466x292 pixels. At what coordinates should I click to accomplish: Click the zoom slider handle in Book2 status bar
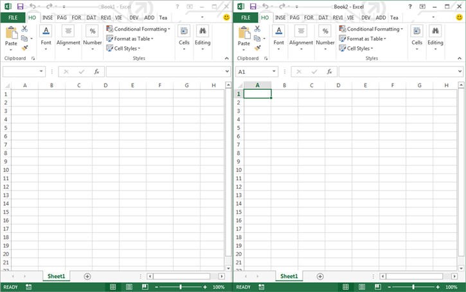click(x=413, y=287)
